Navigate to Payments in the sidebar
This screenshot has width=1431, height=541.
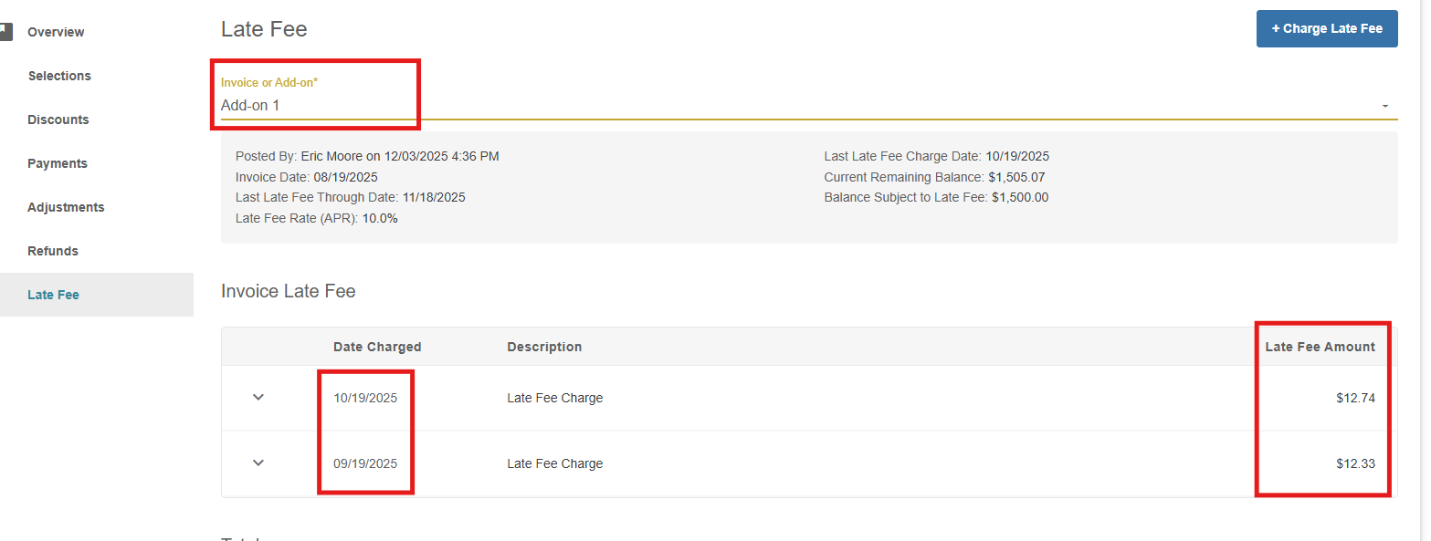pyautogui.click(x=58, y=163)
